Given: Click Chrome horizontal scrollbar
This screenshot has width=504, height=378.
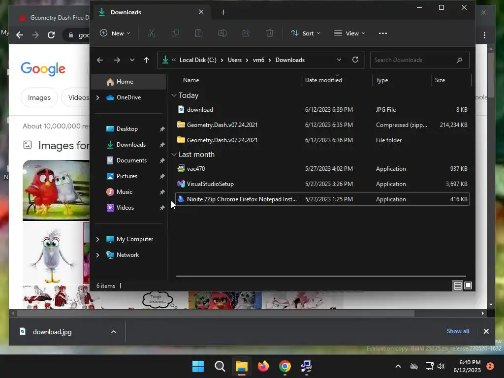Looking at the screenshot, I should (216, 313).
